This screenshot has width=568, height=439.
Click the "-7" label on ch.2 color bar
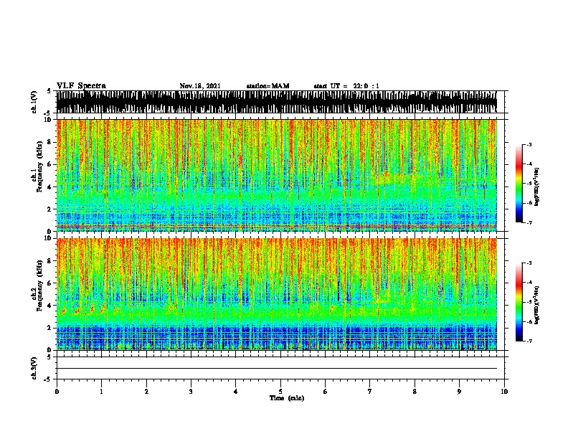point(529,341)
